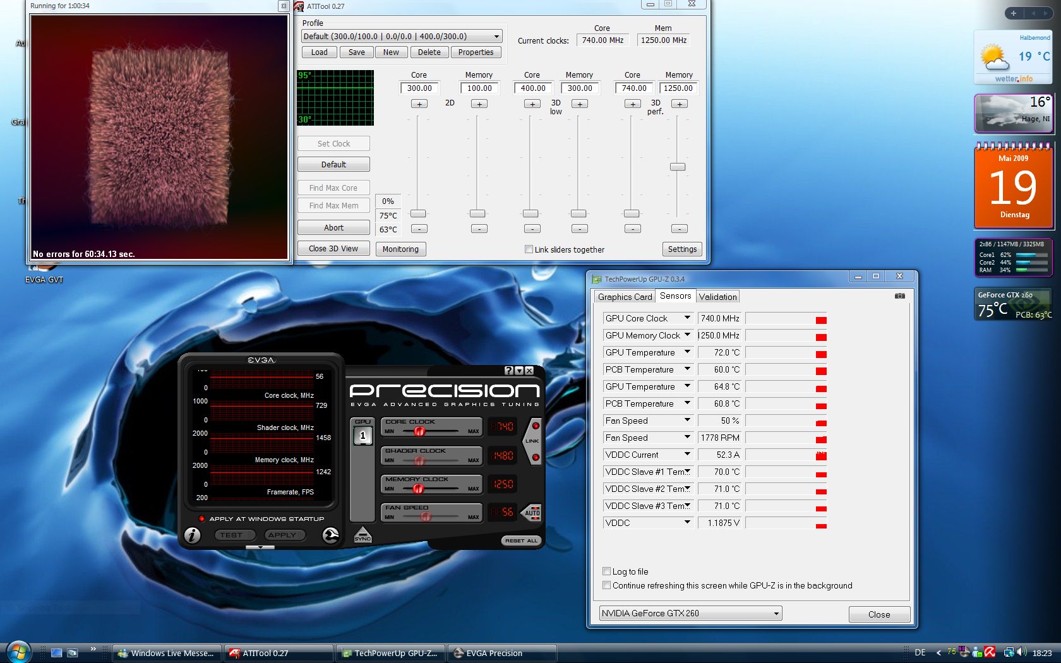Toggle the upper LINK indicator light
The width and height of the screenshot is (1061, 663).
tap(536, 426)
